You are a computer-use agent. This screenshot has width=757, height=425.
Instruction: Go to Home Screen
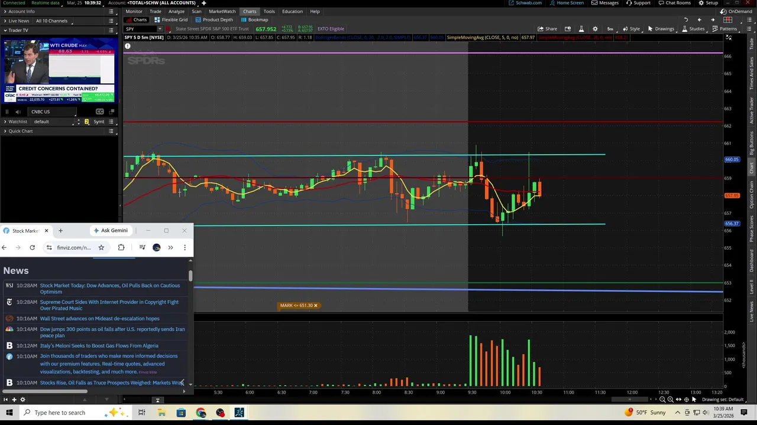coord(567,3)
